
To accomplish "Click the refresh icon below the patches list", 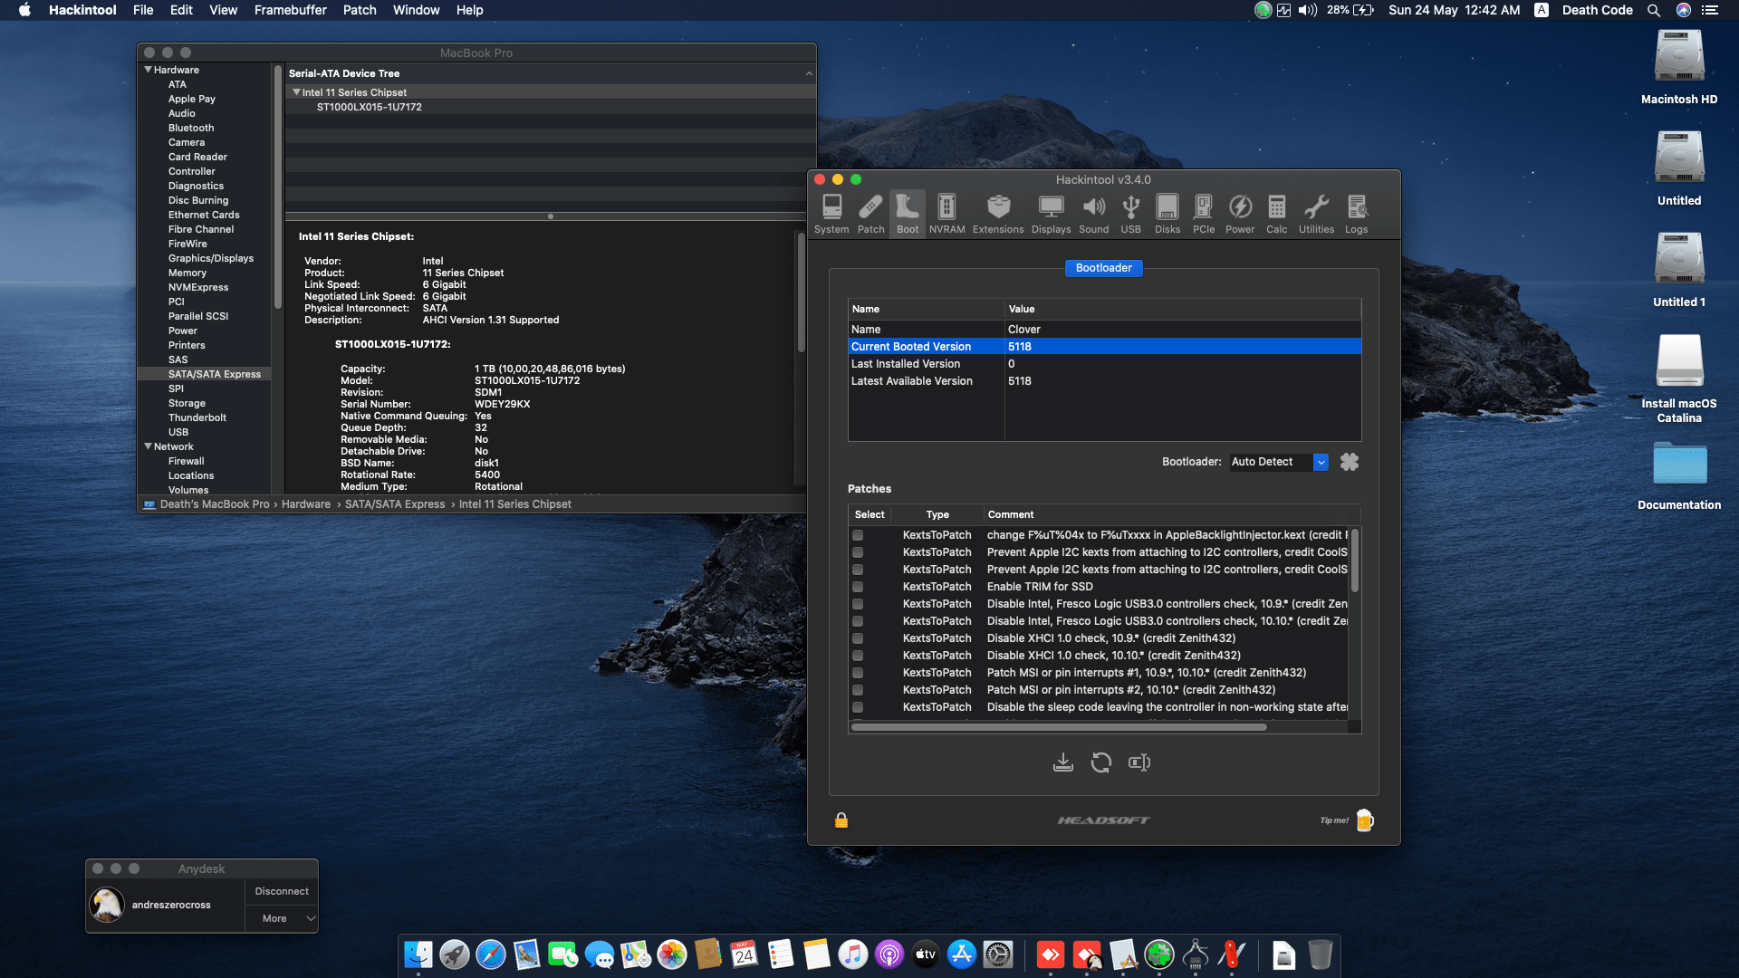I will [1101, 762].
